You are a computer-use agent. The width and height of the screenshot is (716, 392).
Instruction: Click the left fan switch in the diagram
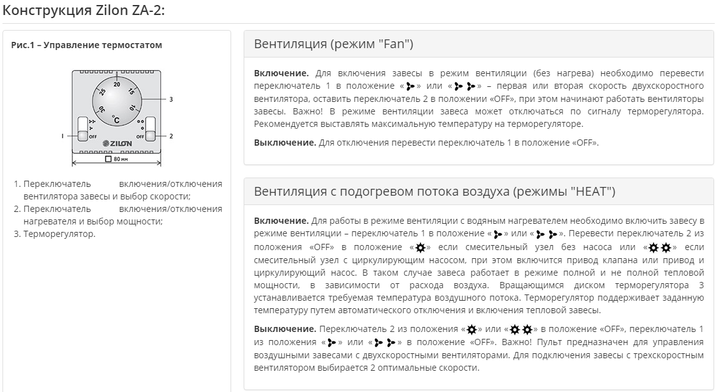pos(82,129)
